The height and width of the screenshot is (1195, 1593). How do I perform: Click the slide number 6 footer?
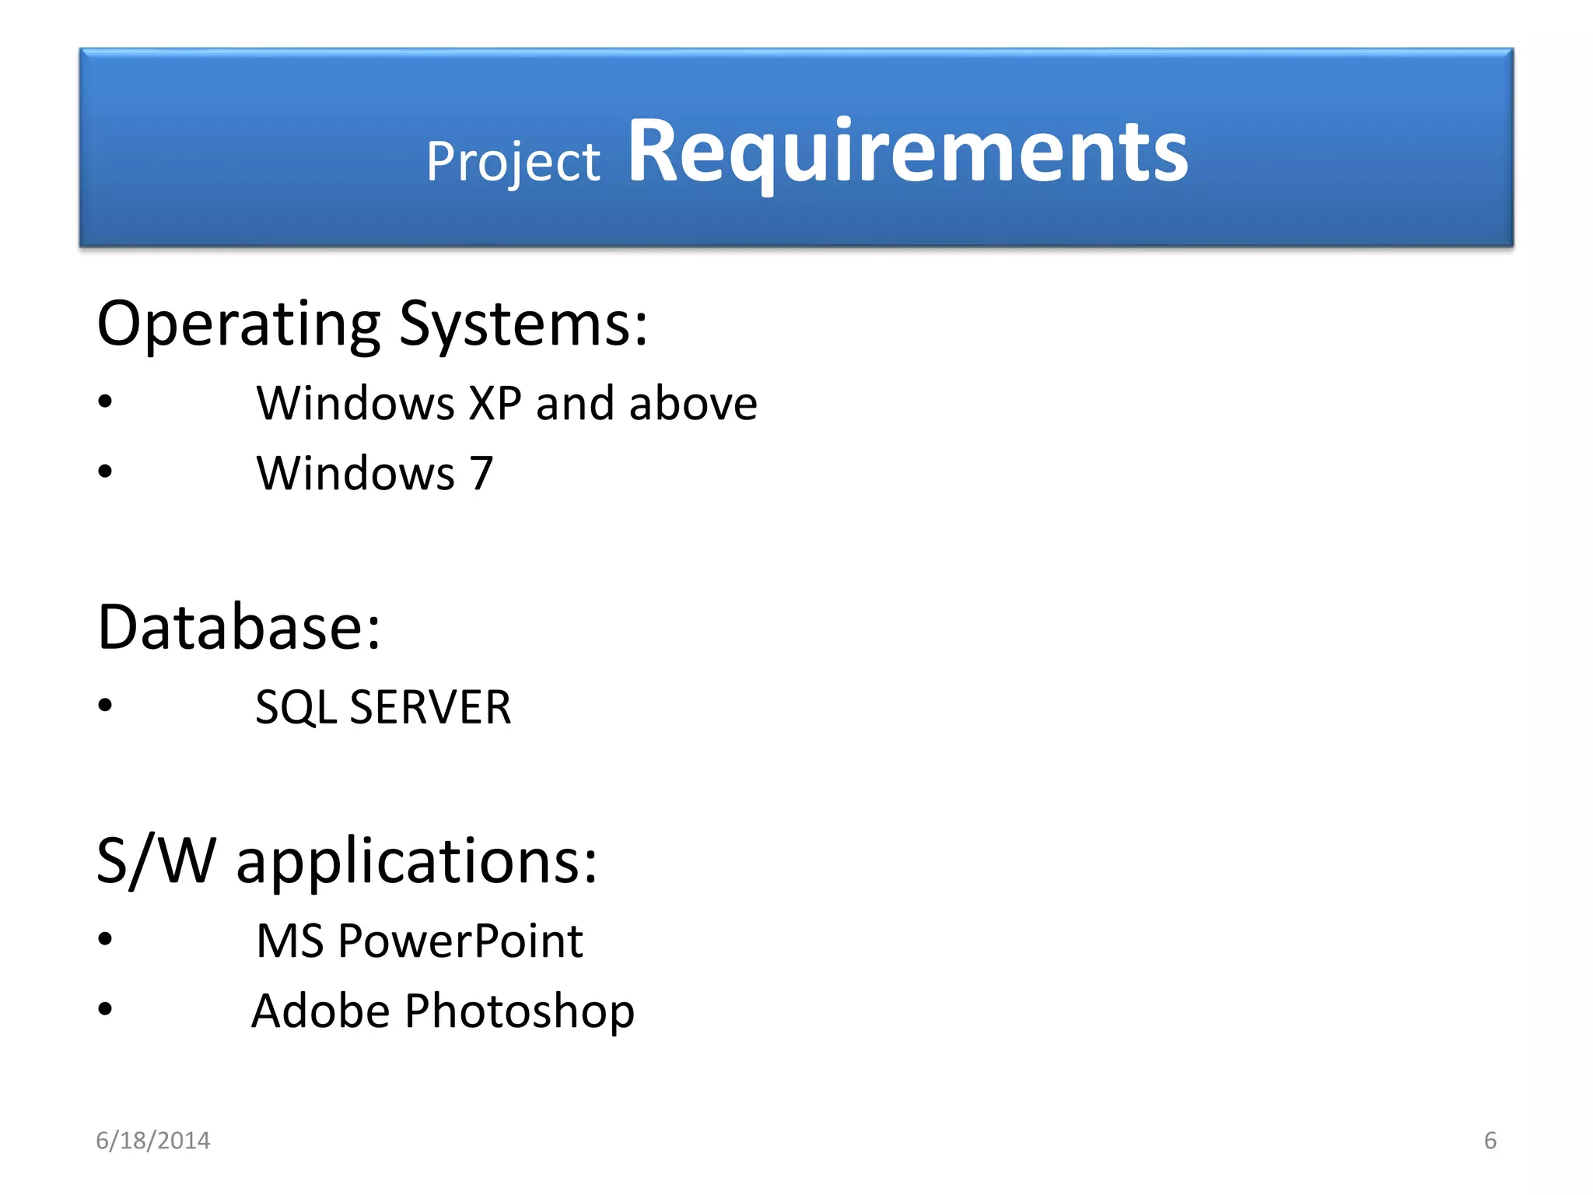(x=1490, y=1141)
